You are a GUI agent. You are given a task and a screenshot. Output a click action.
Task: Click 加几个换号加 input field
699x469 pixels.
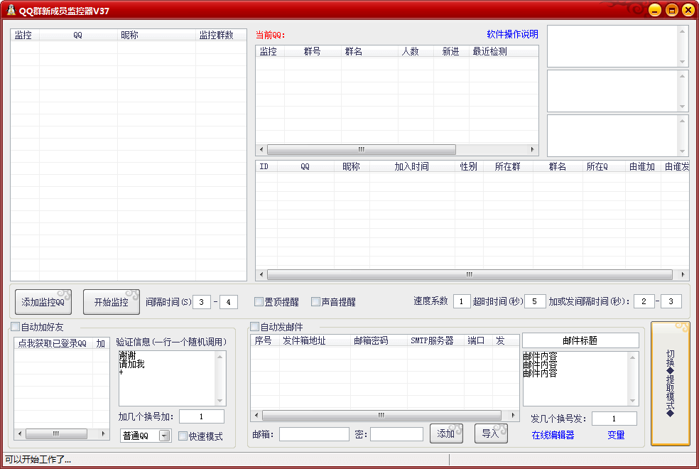tap(202, 416)
